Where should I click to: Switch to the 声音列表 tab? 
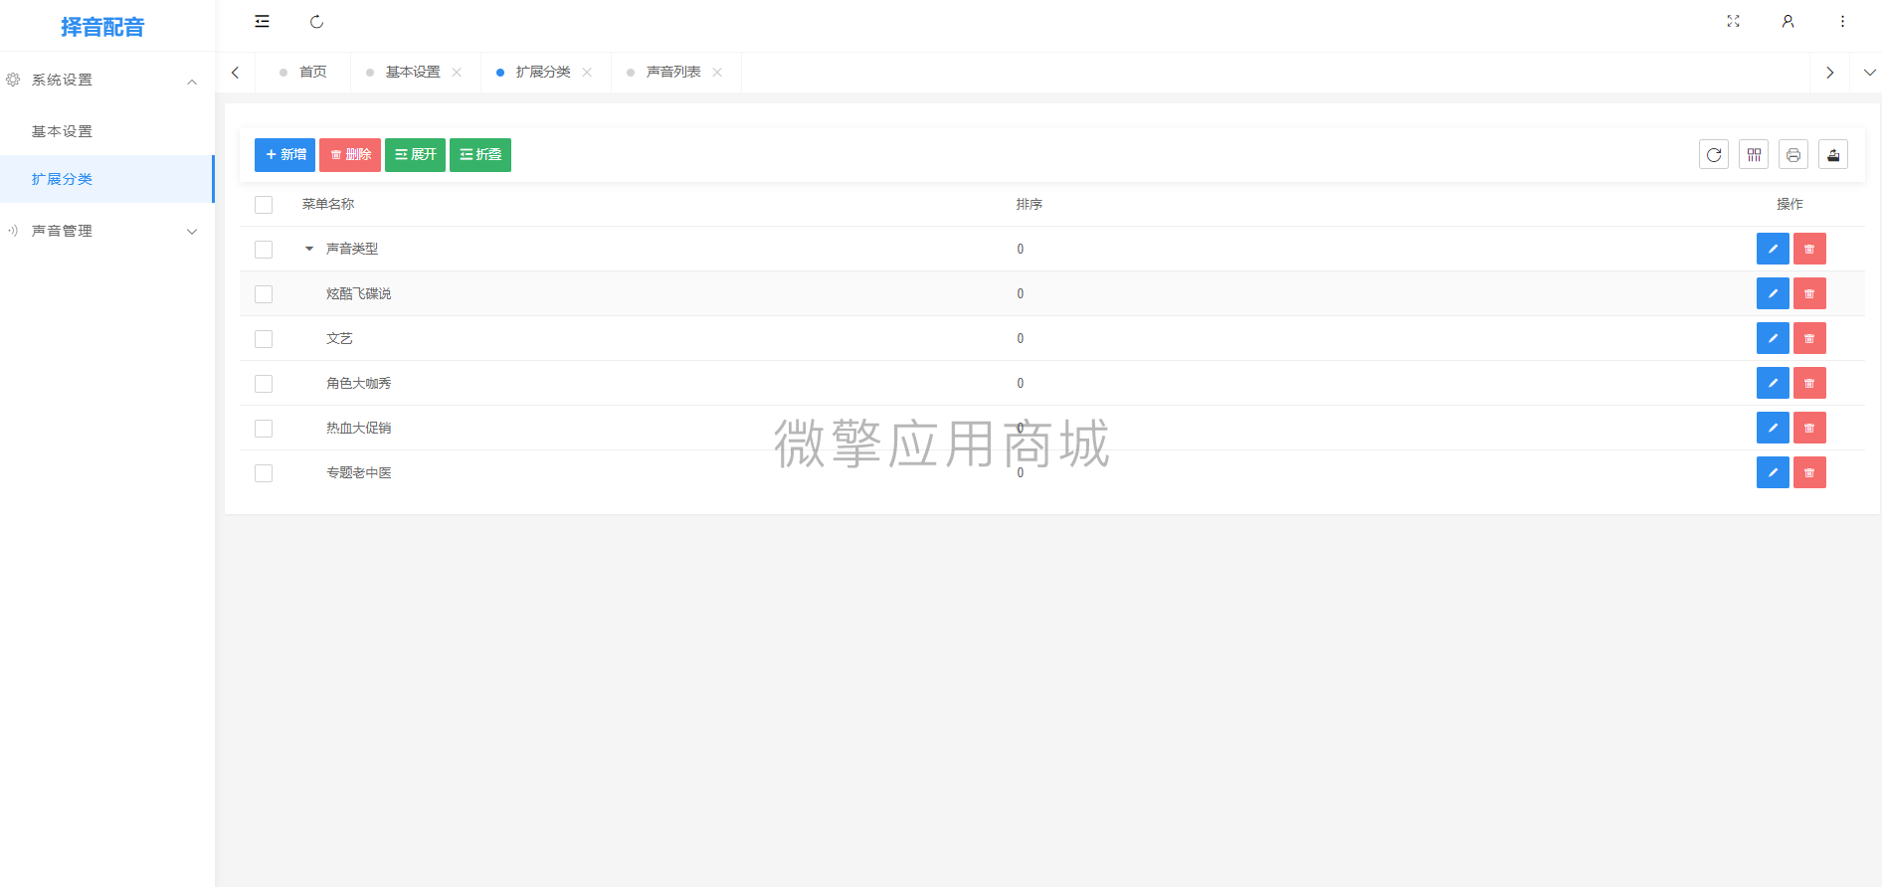tap(673, 72)
